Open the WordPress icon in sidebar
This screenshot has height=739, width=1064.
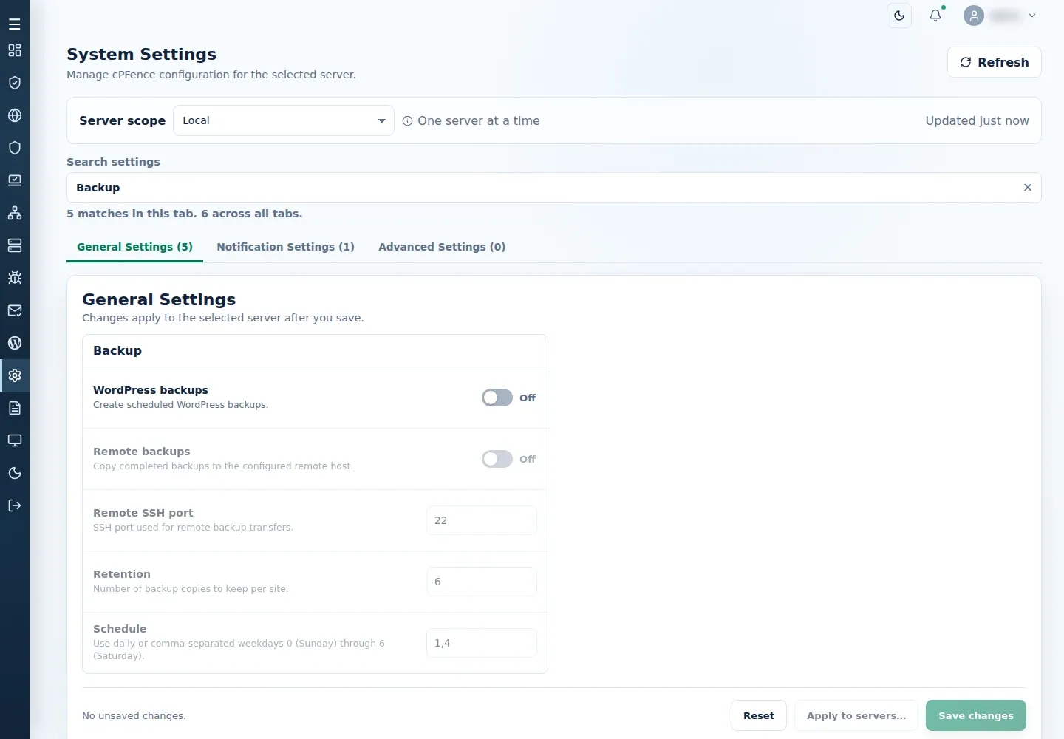[15, 343]
